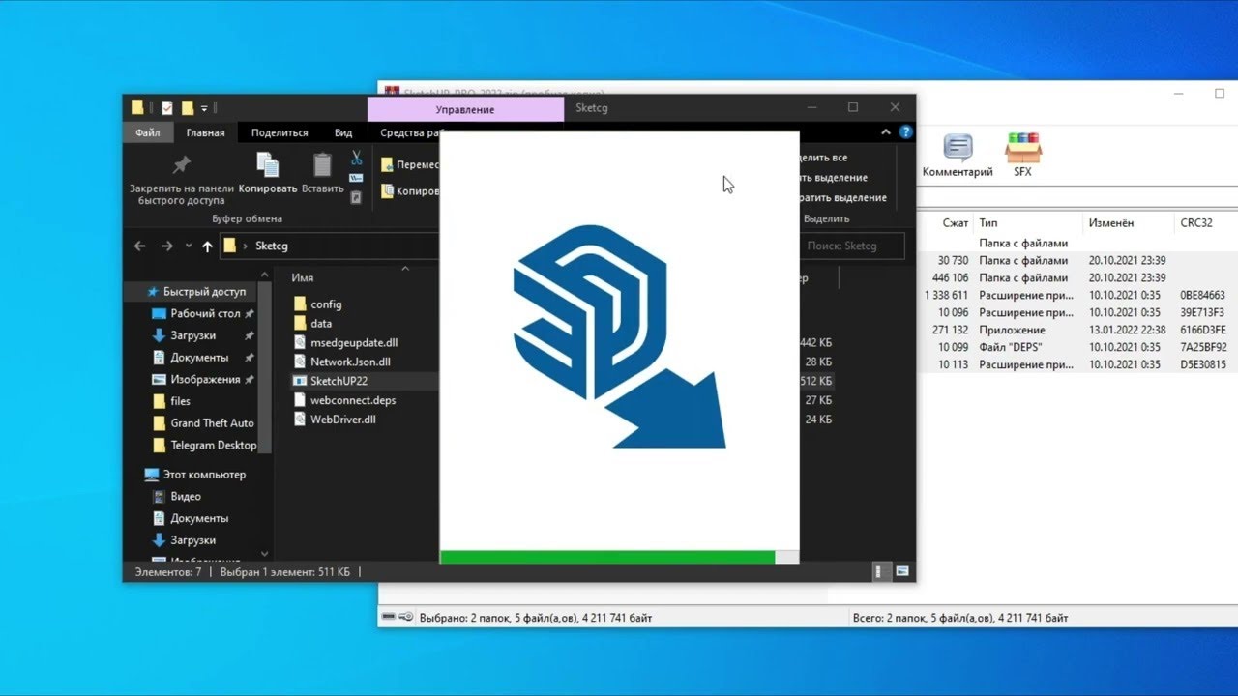Select the Приложение row in the WinRAR list
The width and height of the screenshot is (1238, 696).
tap(1078, 331)
